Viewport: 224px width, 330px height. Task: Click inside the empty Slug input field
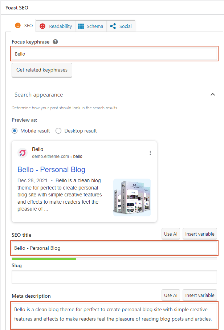coord(114,277)
